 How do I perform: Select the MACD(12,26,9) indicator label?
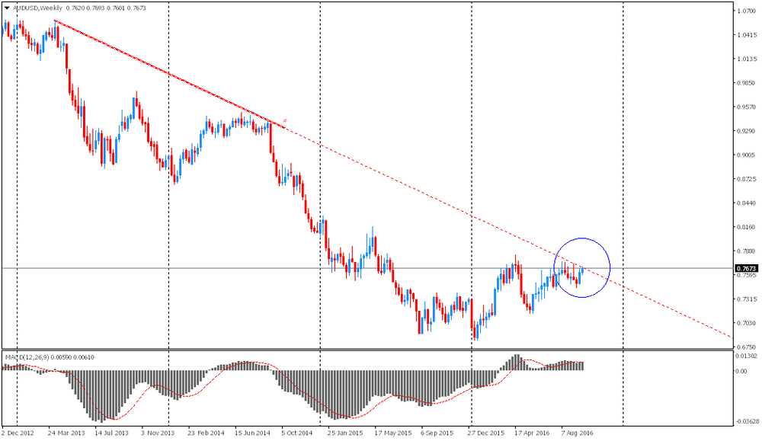point(27,357)
